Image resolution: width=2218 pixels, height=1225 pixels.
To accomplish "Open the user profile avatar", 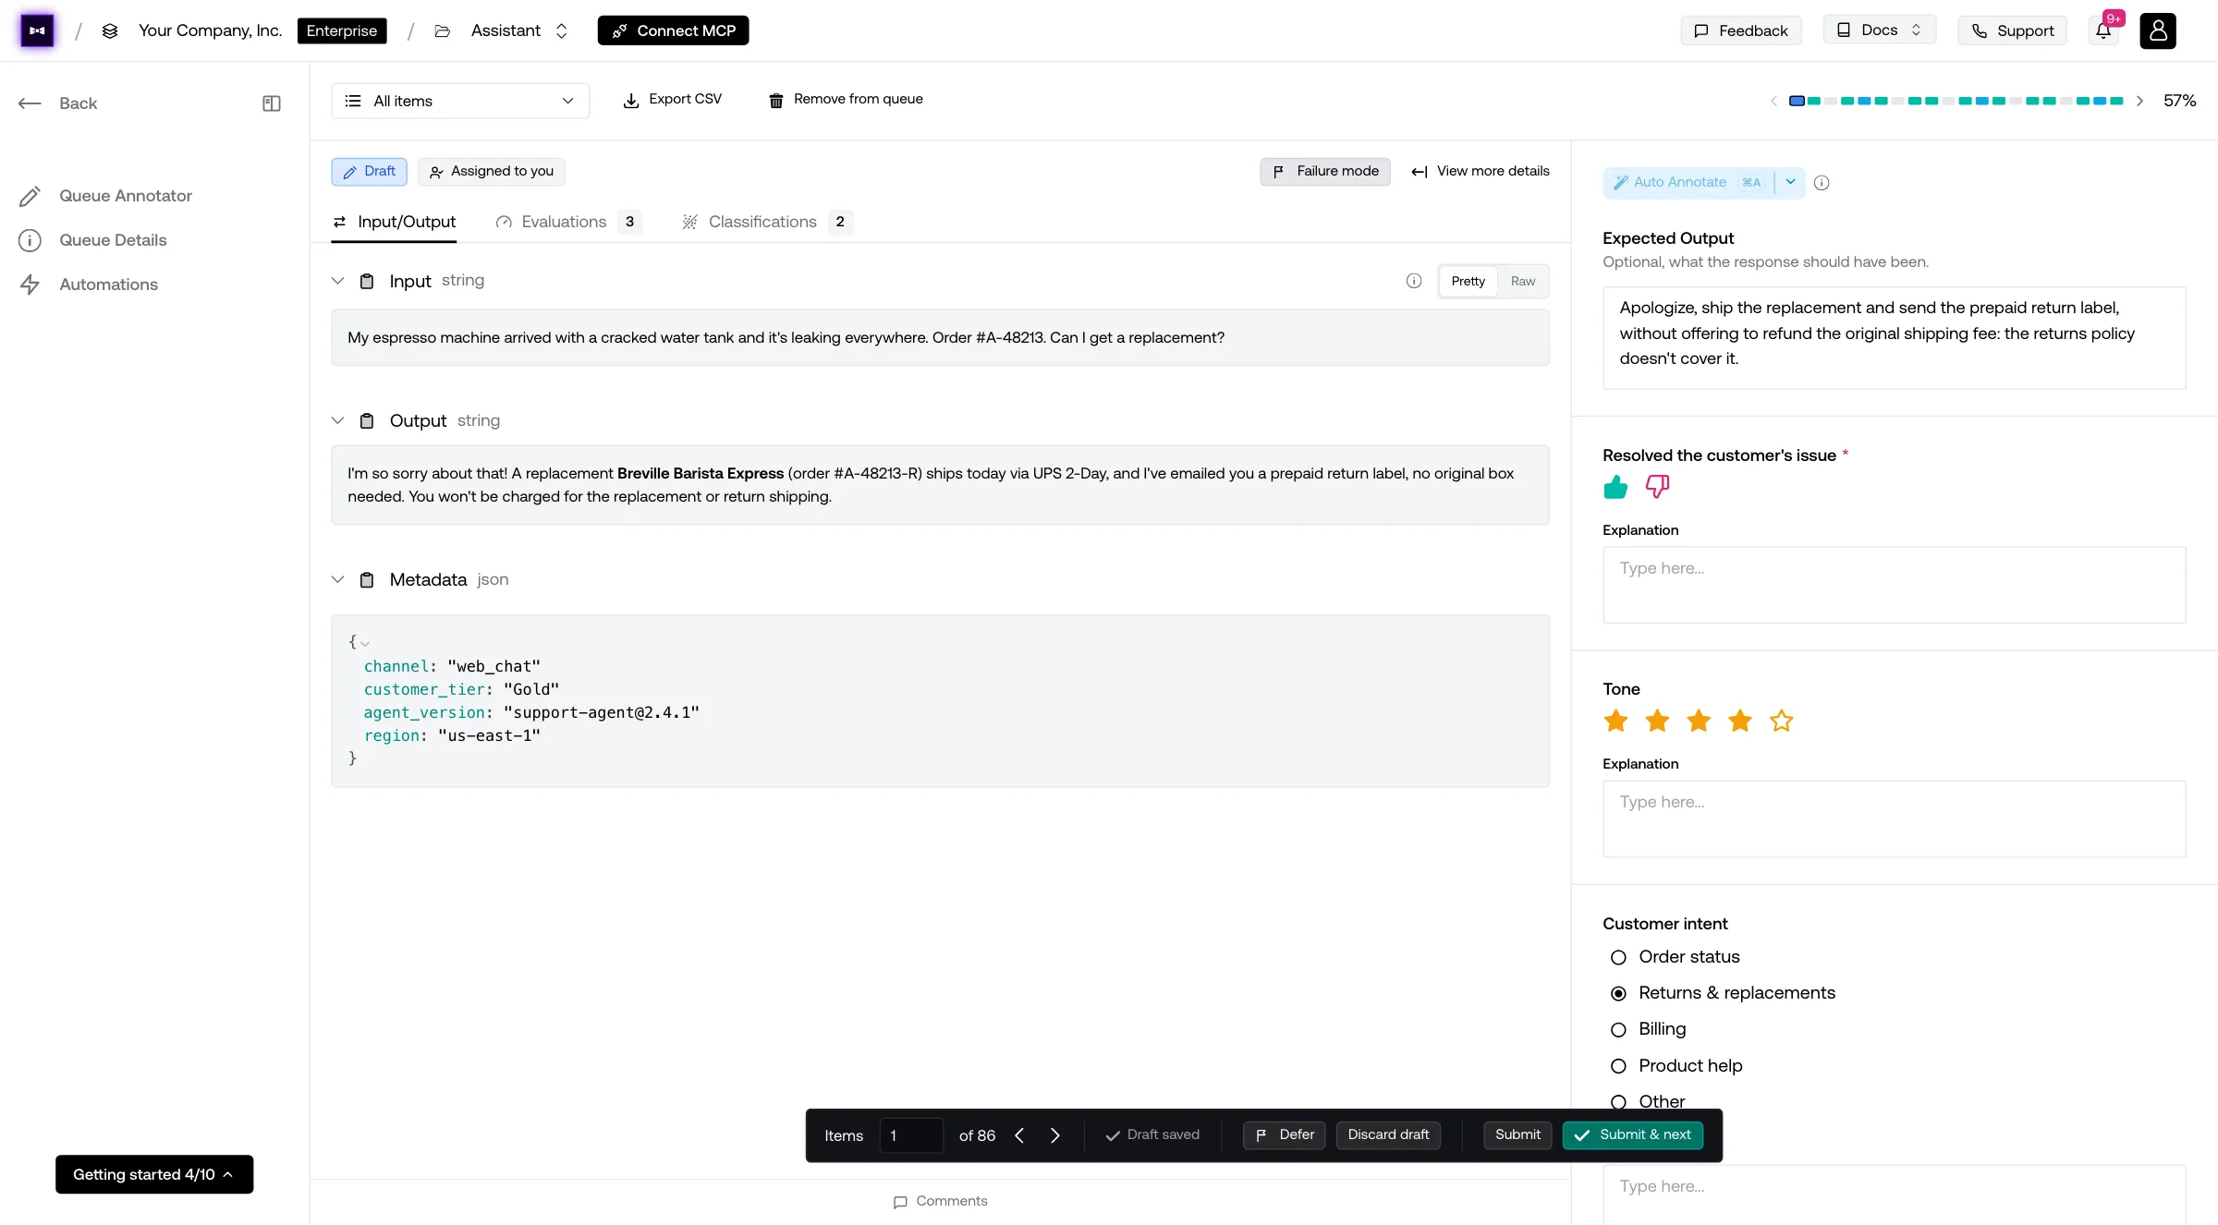I will (2158, 30).
